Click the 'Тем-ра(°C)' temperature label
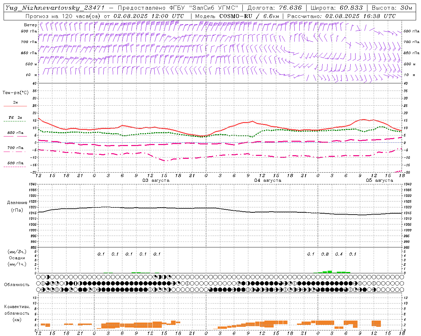The height and width of the screenshot is (336, 421). (x=15, y=93)
